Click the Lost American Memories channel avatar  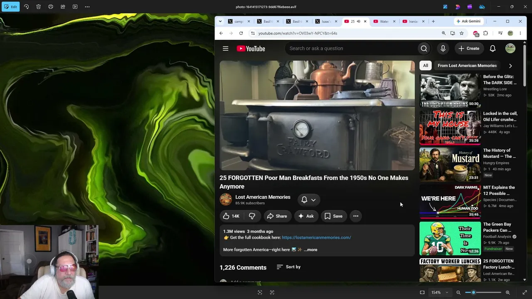coord(226,199)
